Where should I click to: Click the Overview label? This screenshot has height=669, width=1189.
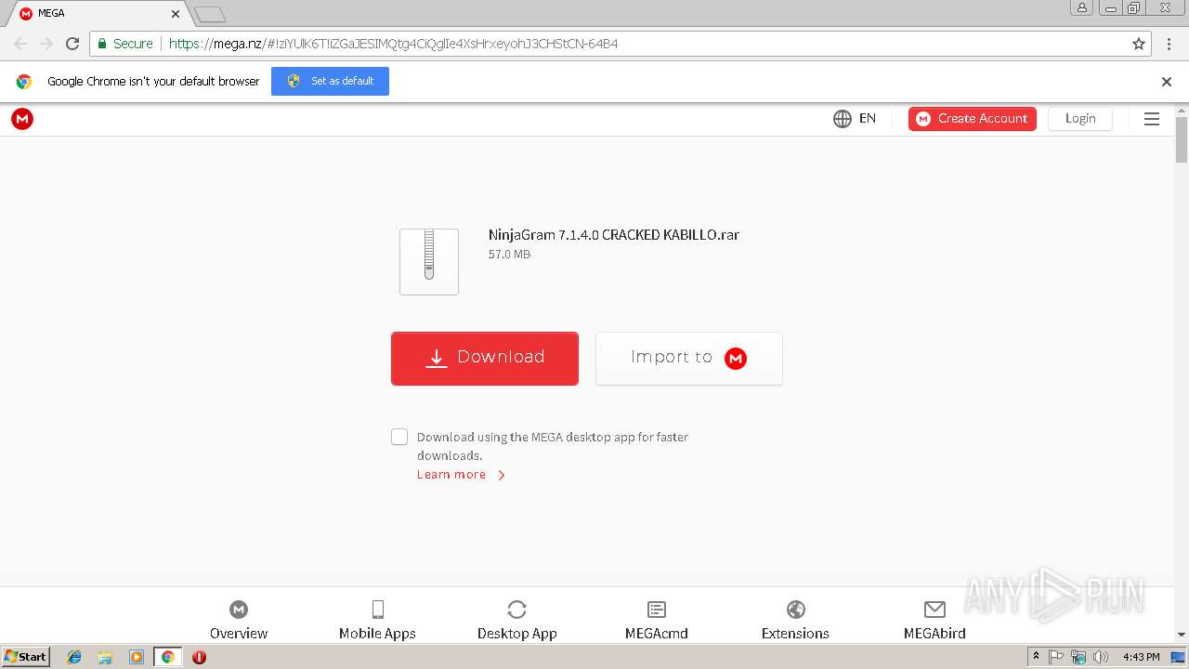(239, 634)
